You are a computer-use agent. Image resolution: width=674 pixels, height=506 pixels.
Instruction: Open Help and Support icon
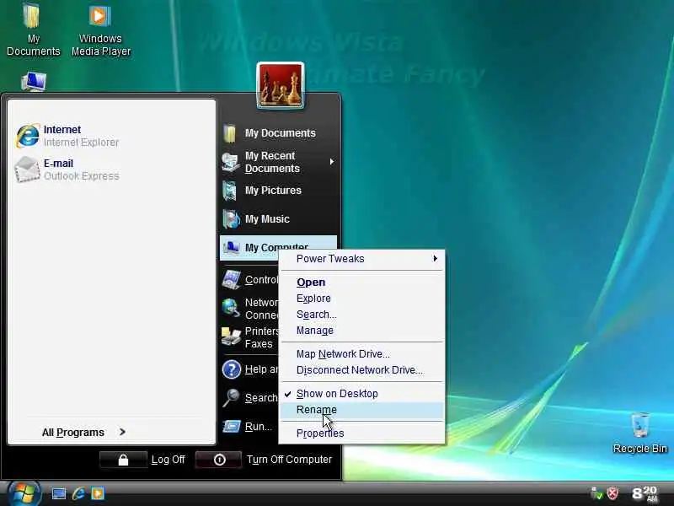click(x=231, y=369)
